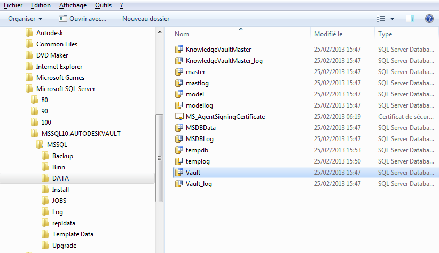Open the help icon
The image size is (439, 253).
coord(429,19)
